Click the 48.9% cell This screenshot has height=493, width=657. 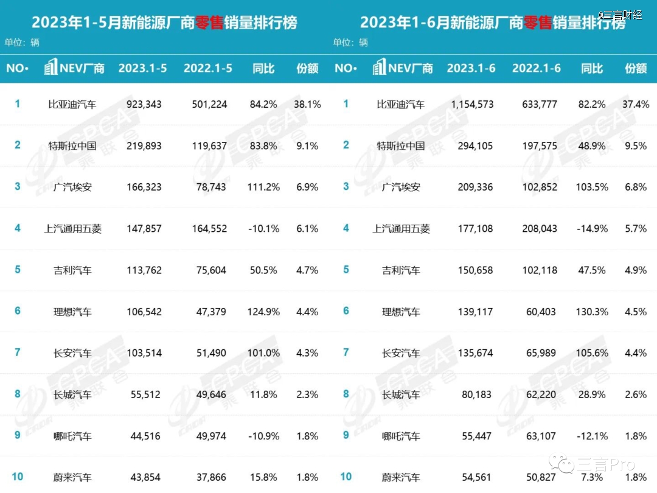(592, 146)
